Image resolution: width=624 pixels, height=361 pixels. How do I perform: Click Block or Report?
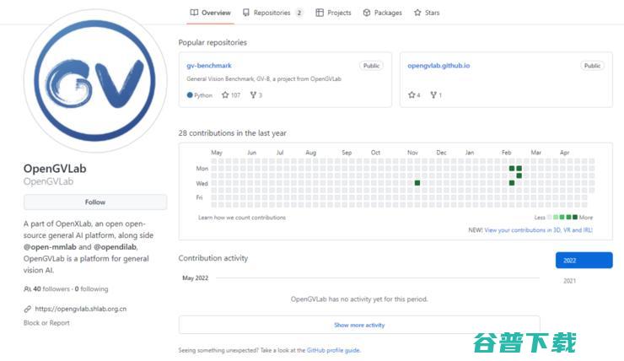pyautogui.click(x=46, y=323)
